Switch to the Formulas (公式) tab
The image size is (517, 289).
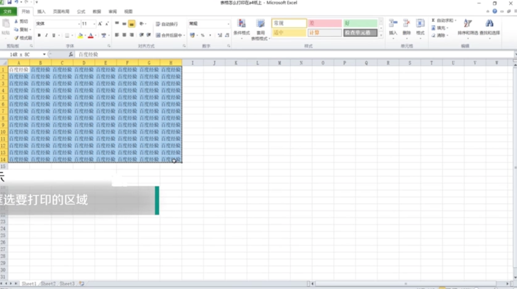tap(81, 12)
